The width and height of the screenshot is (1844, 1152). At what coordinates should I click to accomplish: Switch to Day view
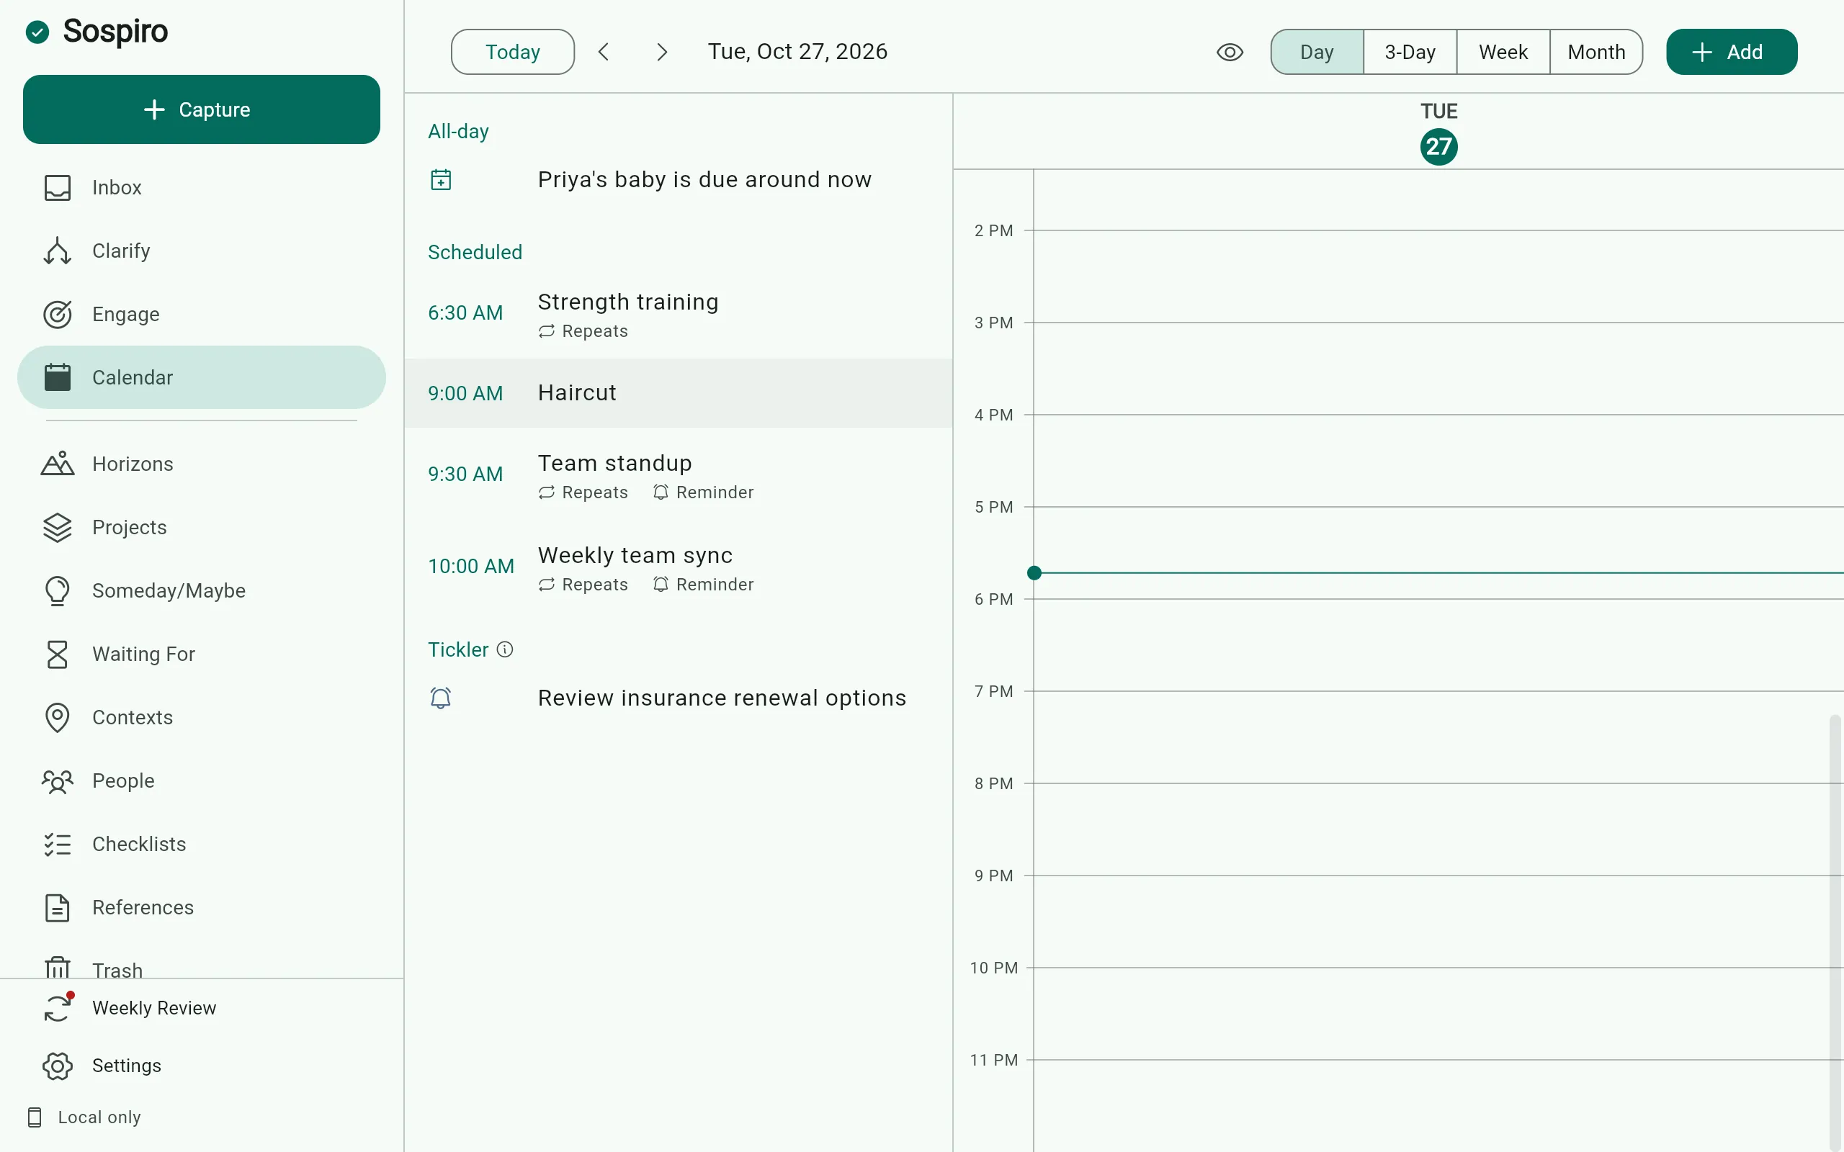pos(1317,52)
